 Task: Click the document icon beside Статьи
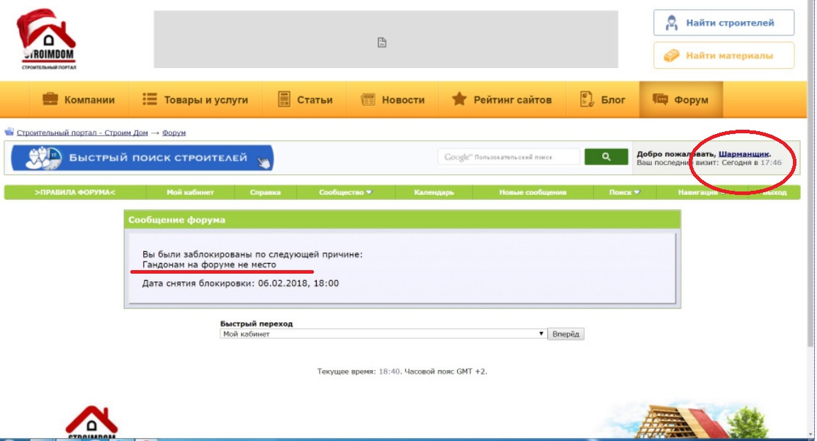[x=284, y=99]
